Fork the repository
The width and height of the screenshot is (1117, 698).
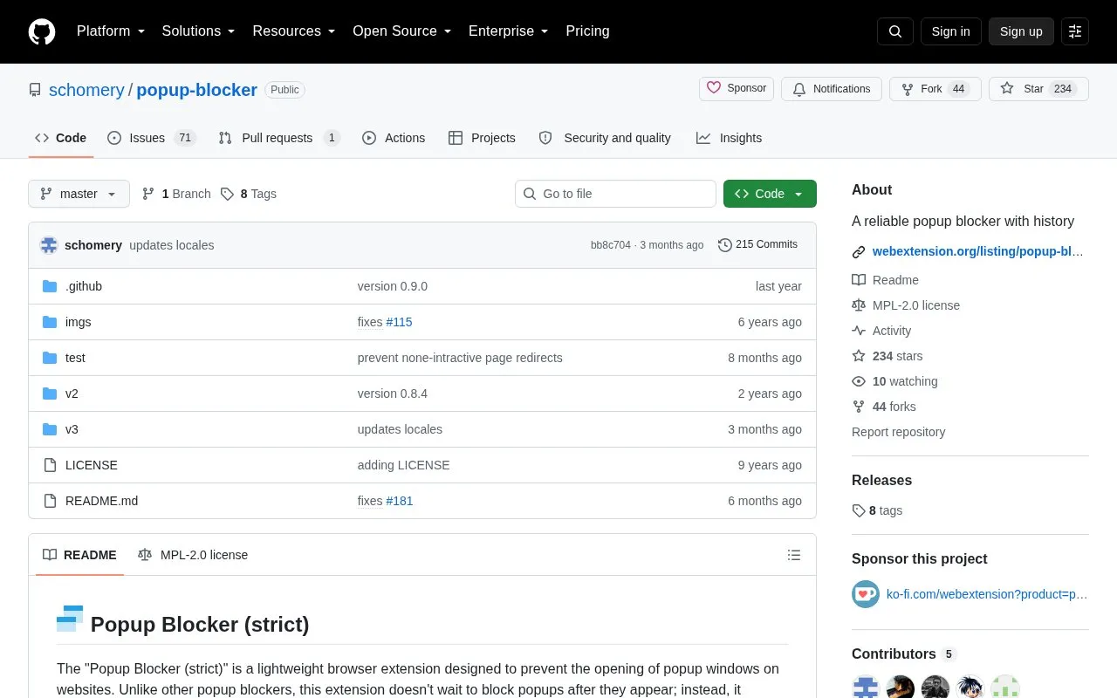point(935,89)
